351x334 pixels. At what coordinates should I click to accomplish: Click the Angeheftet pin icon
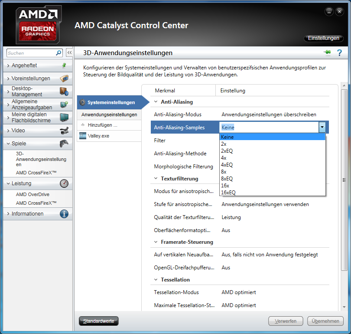coord(64,65)
